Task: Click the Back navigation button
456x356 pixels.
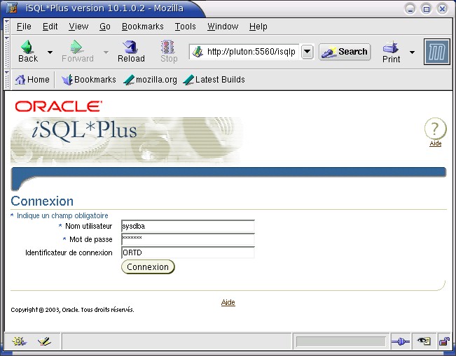Action: pos(28,52)
